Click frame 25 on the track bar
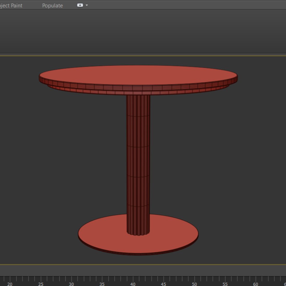Screen dimensions: 286x286 [41, 284]
